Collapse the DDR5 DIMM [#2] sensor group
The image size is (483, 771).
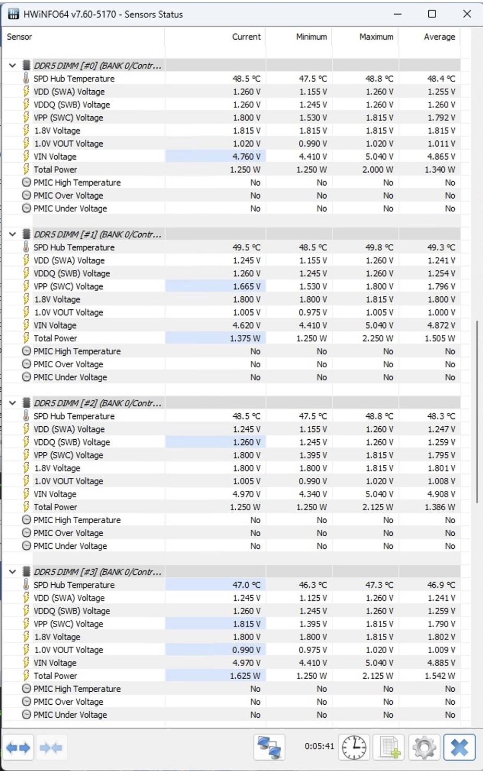pyautogui.click(x=13, y=403)
